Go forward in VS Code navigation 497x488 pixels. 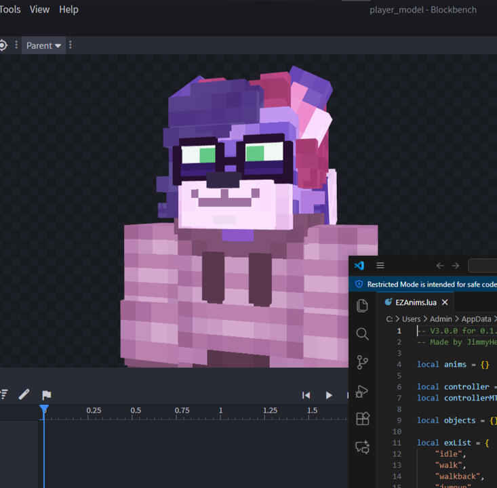click(x=456, y=266)
